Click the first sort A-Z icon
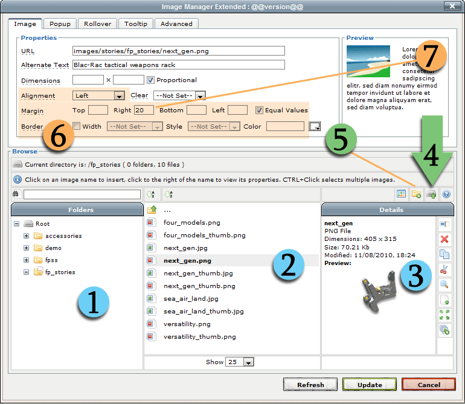The height and width of the screenshot is (404, 465). click(x=151, y=194)
